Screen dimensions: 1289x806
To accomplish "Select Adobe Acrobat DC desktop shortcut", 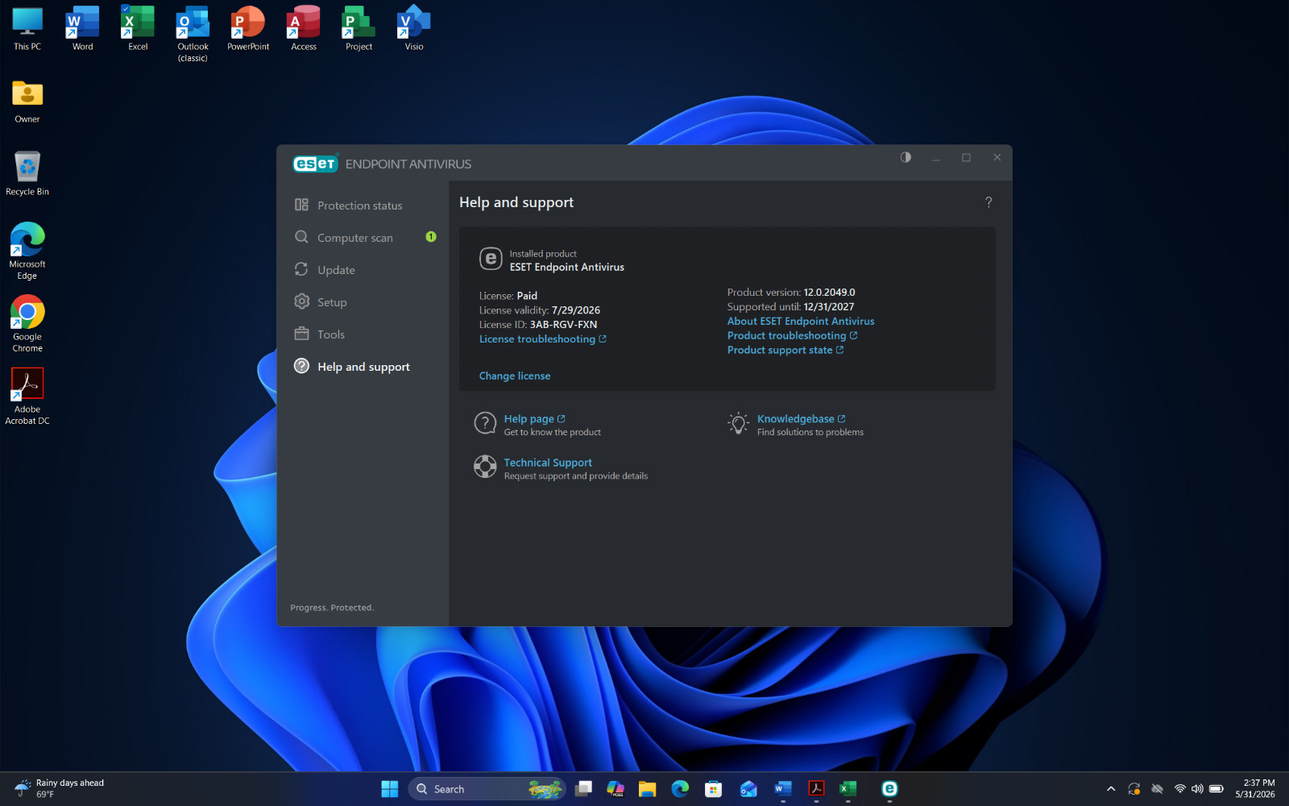I will pyautogui.click(x=27, y=396).
